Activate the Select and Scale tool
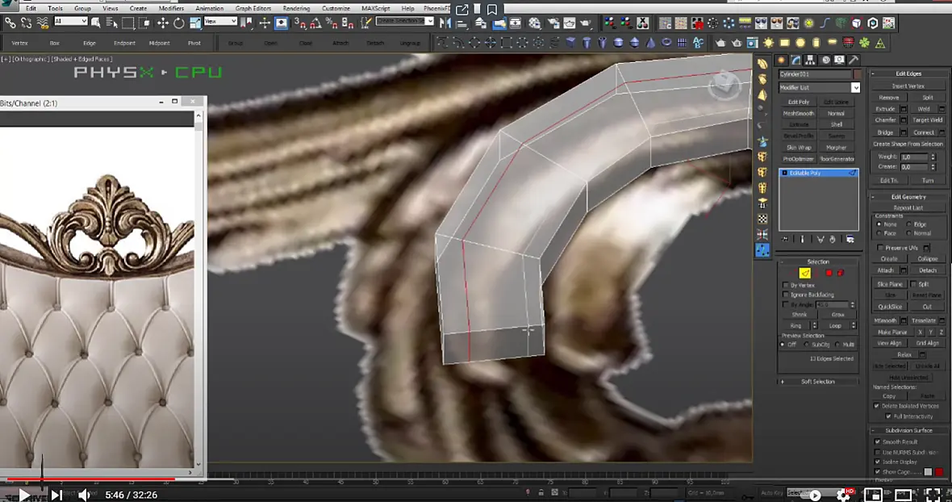 pyautogui.click(x=195, y=23)
